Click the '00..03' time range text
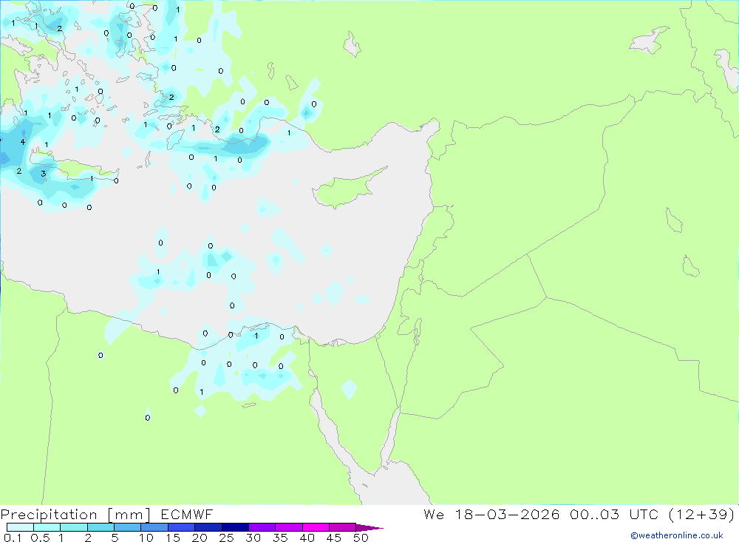The image size is (739, 542). pyautogui.click(x=594, y=514)
